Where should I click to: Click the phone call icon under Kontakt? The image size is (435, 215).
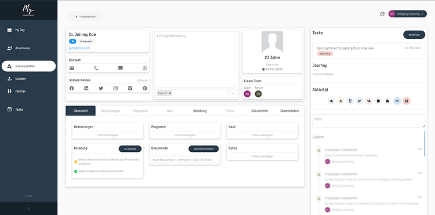(96, 68)
